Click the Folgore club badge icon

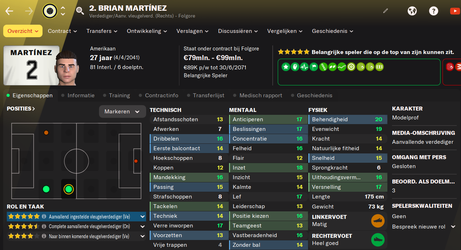(50, 11)
